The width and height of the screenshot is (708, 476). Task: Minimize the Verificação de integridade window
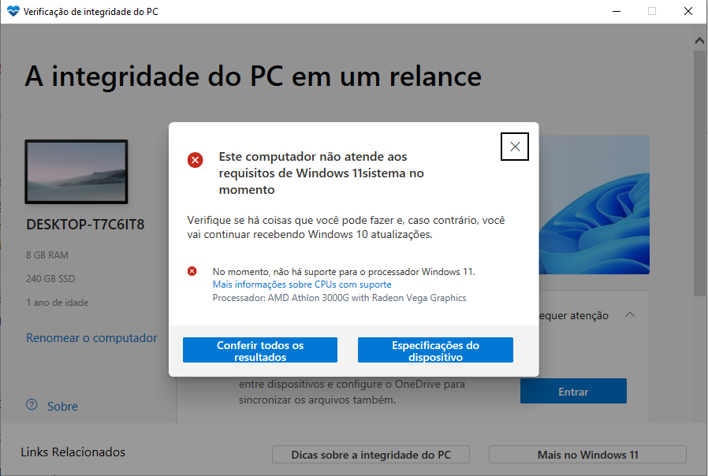pos(617,11)
